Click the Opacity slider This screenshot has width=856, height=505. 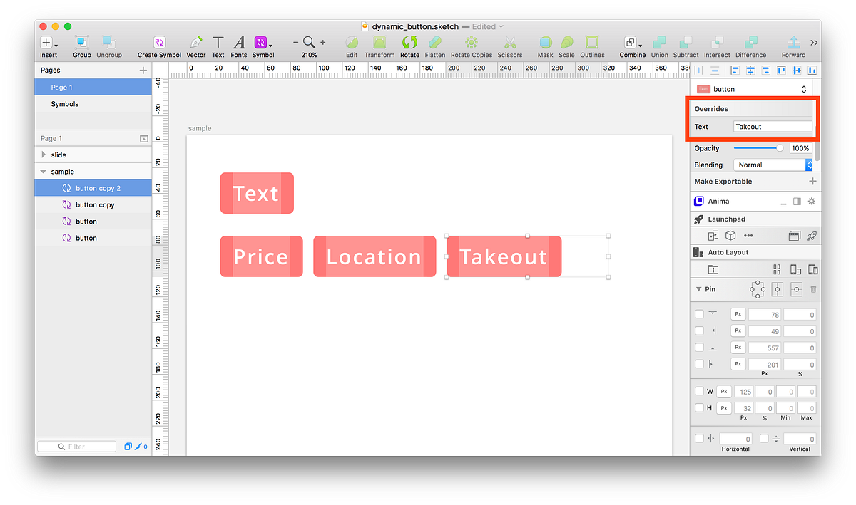pyautogui.click(x=758, y=148)
